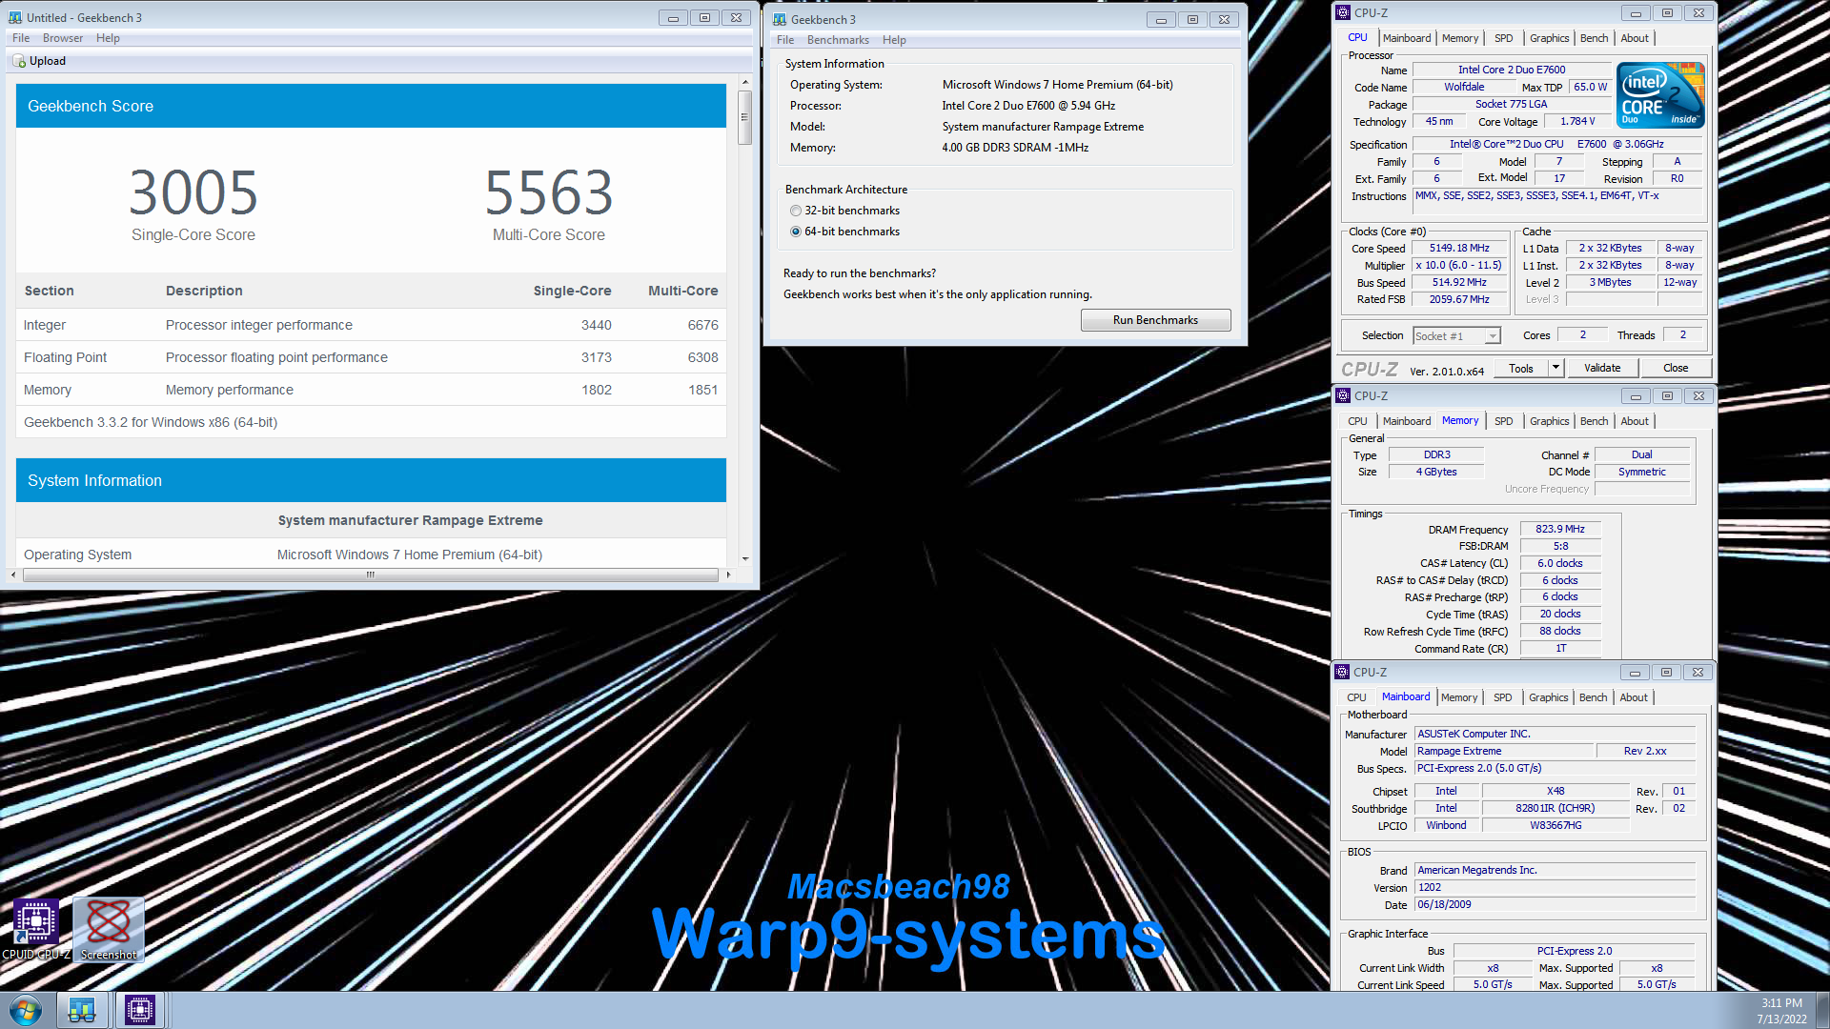This screenshot has height=1029, width=1830.
Task: Open Help menu in Untitled Geekbench window
Action: click(x=108, y=38)
